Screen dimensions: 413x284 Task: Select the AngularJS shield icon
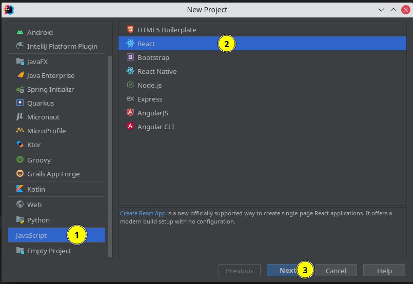pyautogui.click(x=130, y=113)
